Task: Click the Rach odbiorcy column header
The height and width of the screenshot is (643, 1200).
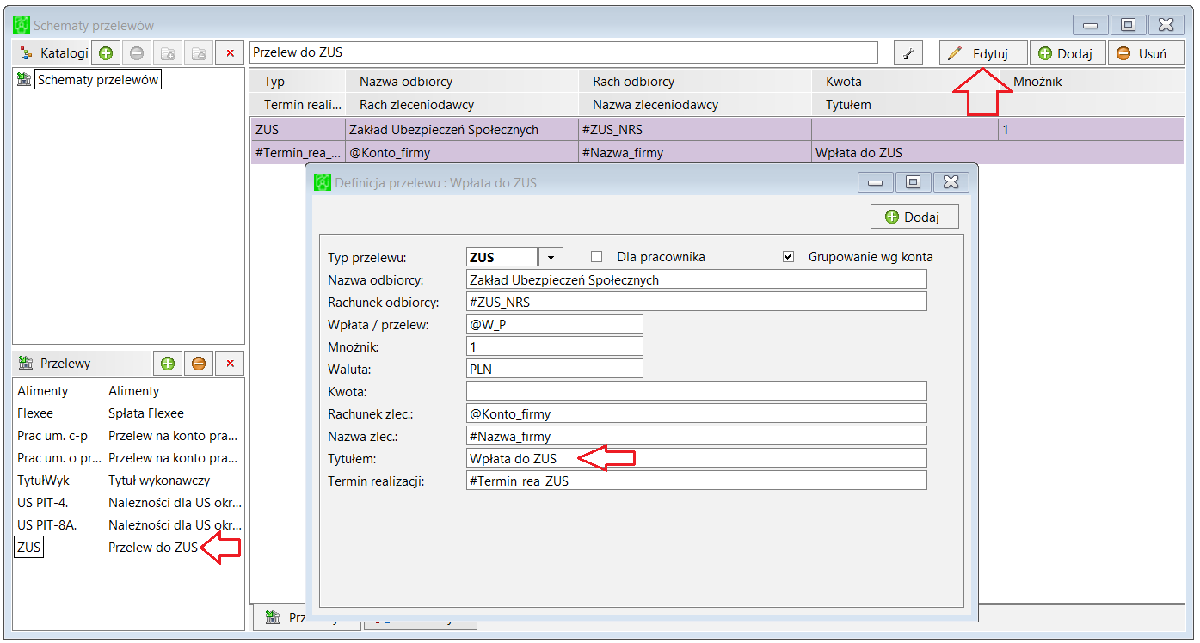Action: coord(695,82)
